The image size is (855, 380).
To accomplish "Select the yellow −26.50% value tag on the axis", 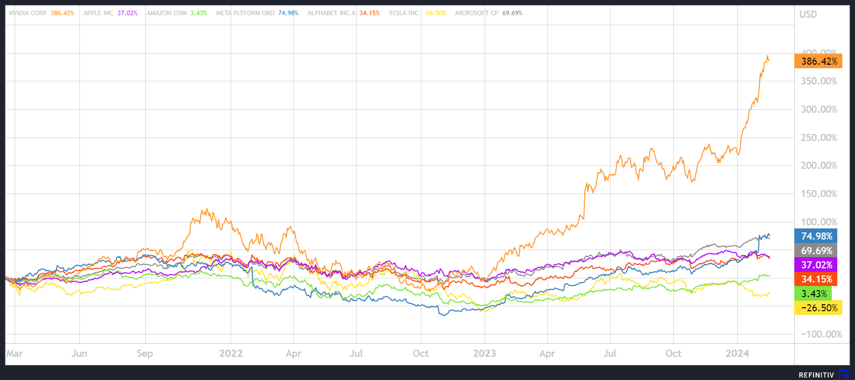I will pyautogui.click(x=819, y=308).
